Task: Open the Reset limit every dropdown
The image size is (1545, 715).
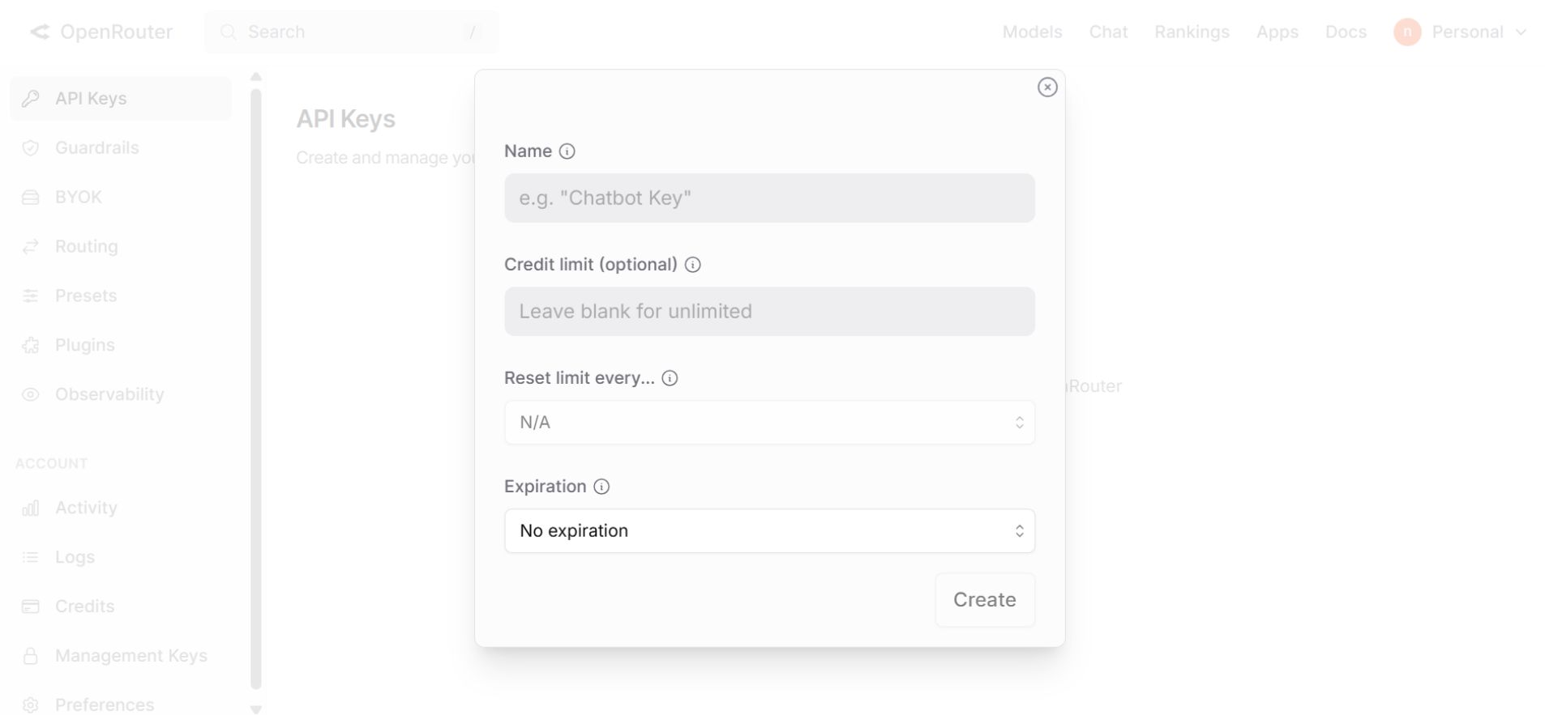Action: [769, 423]
